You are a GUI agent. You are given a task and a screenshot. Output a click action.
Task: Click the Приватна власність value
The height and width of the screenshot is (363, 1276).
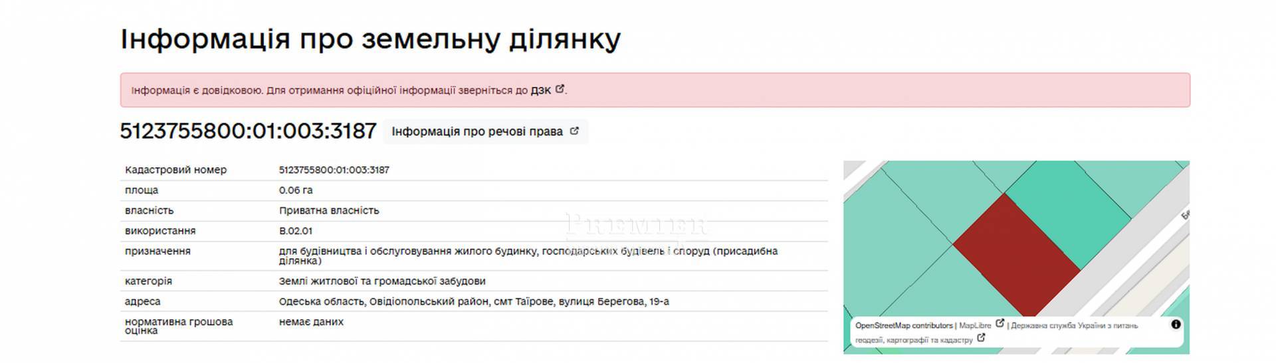[x=328, y=210]
